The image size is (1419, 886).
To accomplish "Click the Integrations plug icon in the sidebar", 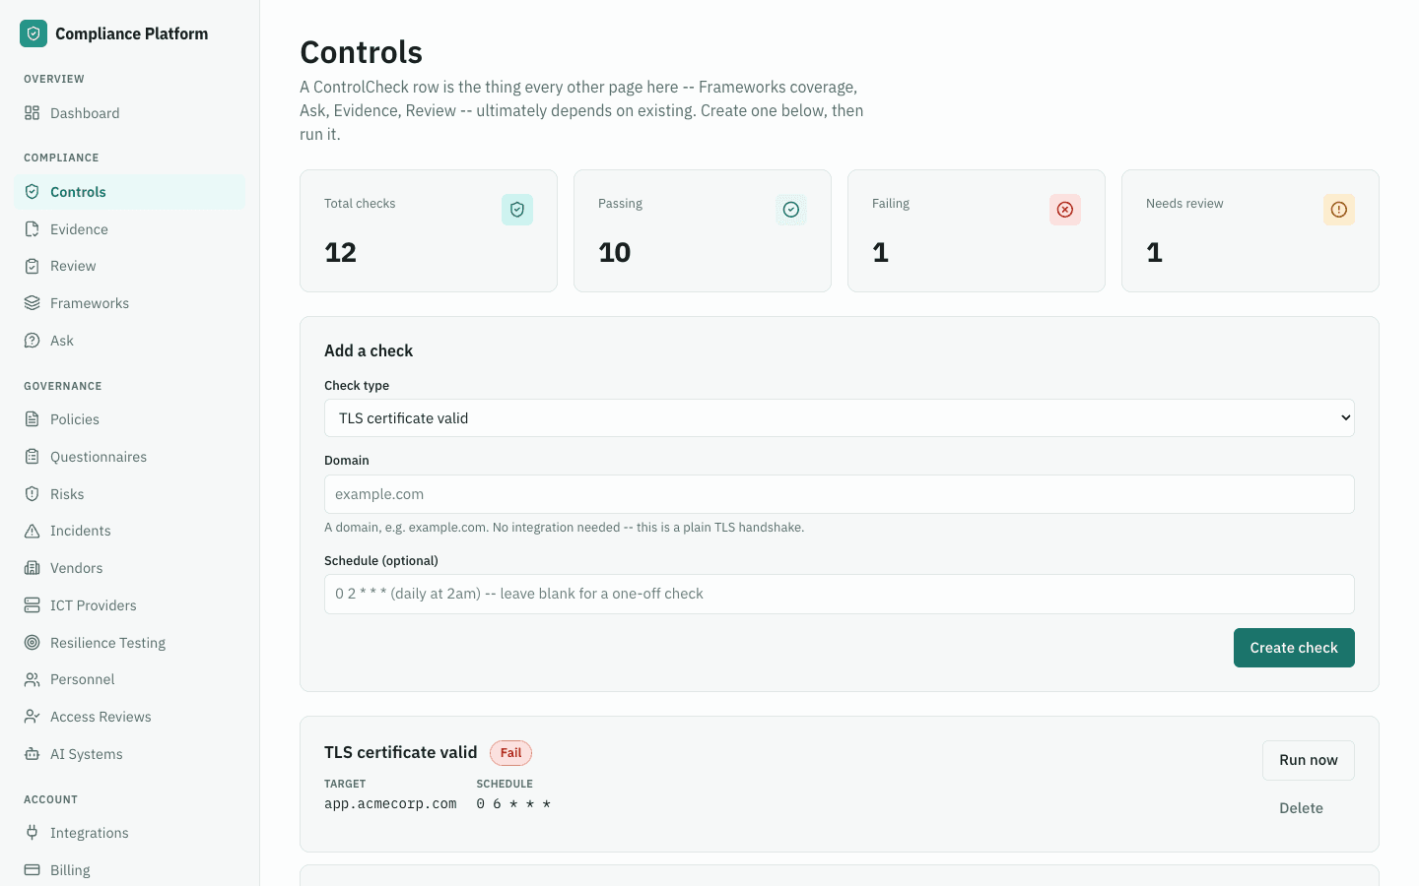I will coord(33,833).
